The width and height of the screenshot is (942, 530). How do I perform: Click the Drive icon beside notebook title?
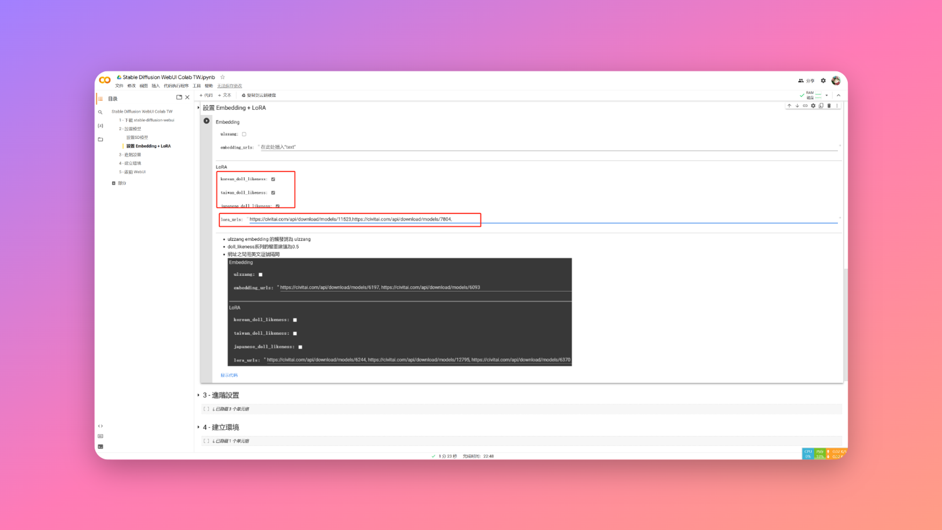(x=119, y=77)
